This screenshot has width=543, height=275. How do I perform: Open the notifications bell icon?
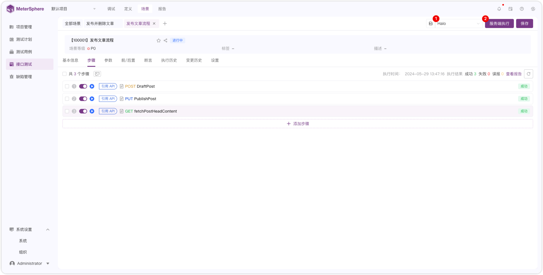499,9
